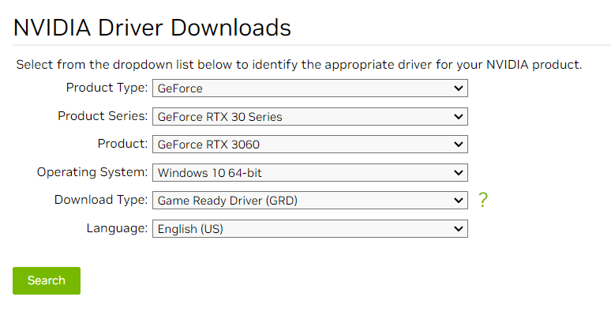Click the green question mark help icon
611x312 pixels.
coord(483,200)
